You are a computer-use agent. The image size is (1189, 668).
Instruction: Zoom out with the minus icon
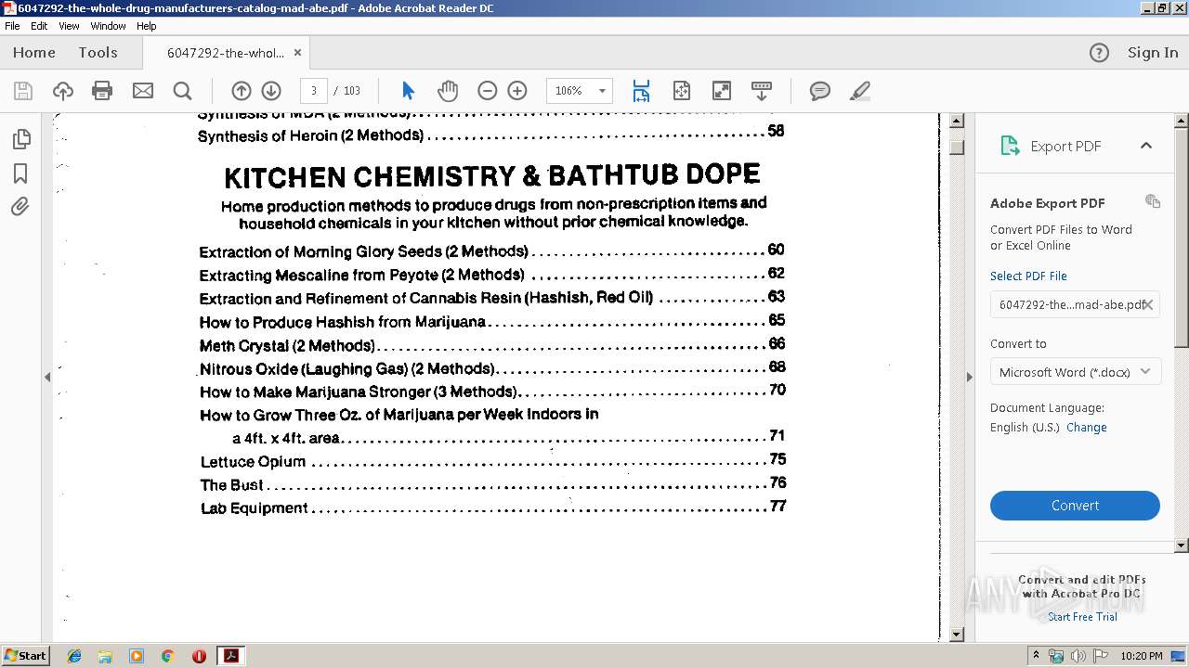click(488, 91)
